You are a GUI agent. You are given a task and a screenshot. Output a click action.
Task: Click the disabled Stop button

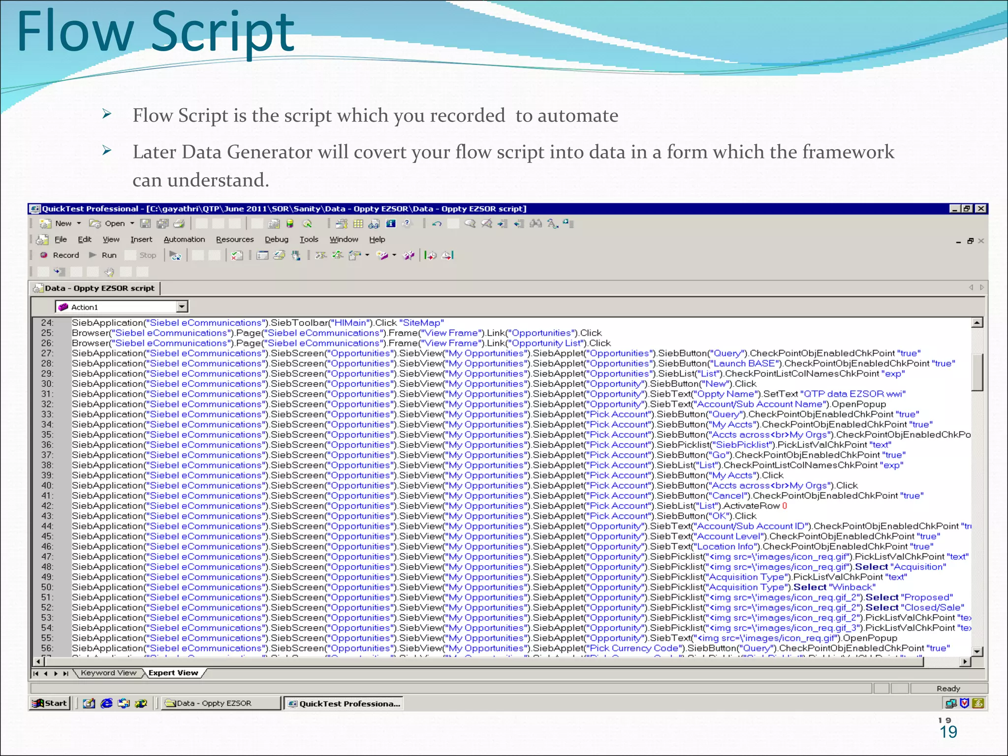tap(141, 255)
